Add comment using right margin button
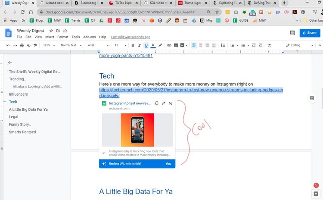323x200 pixels. click(x=312, y=98)
